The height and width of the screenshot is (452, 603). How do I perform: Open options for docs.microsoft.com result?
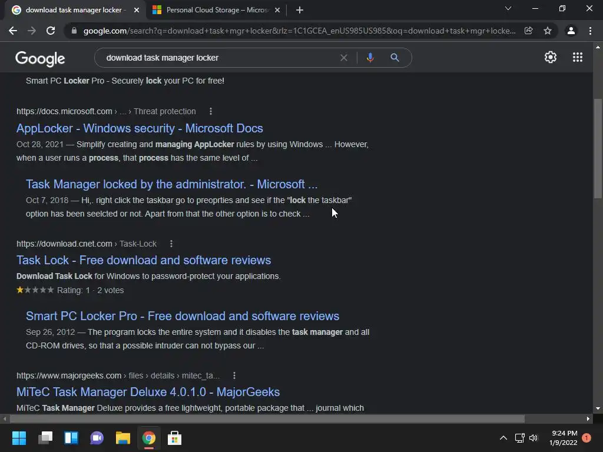[x=211, y=111]
